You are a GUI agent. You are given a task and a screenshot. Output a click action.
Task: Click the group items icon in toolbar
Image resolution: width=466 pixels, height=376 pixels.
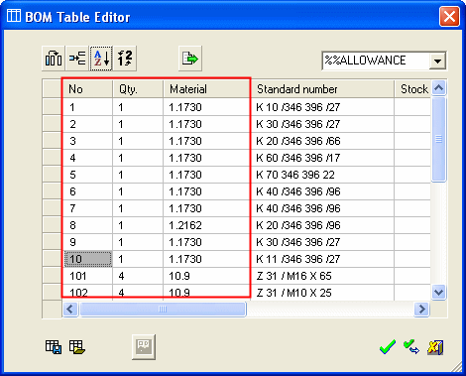coord(77,59)
